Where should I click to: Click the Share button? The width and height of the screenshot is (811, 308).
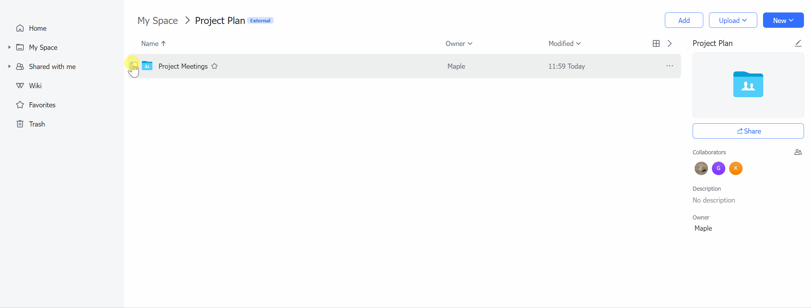tap(748, 131)
